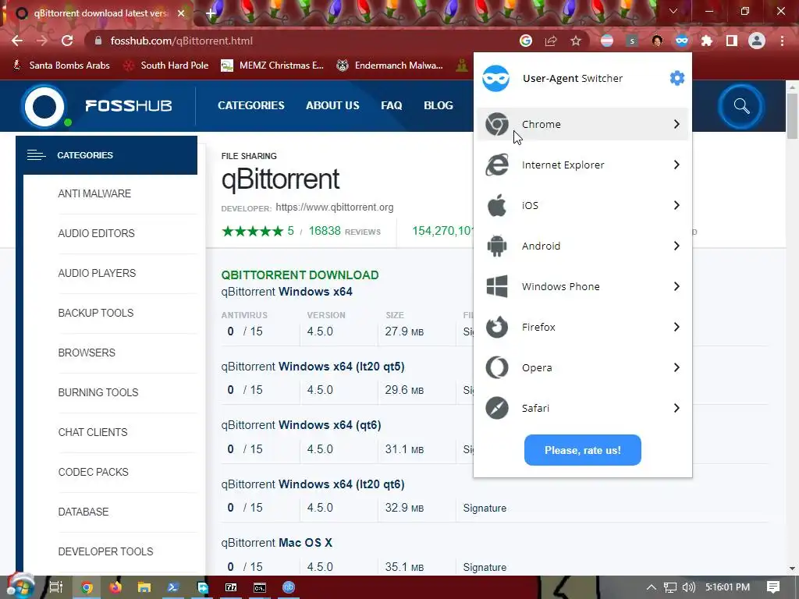Image resolution: width=799 pixels, height=599 pixels.
Task: Download qBittorrent Windows x64 (qt6)
Action: tap(301, 425)
